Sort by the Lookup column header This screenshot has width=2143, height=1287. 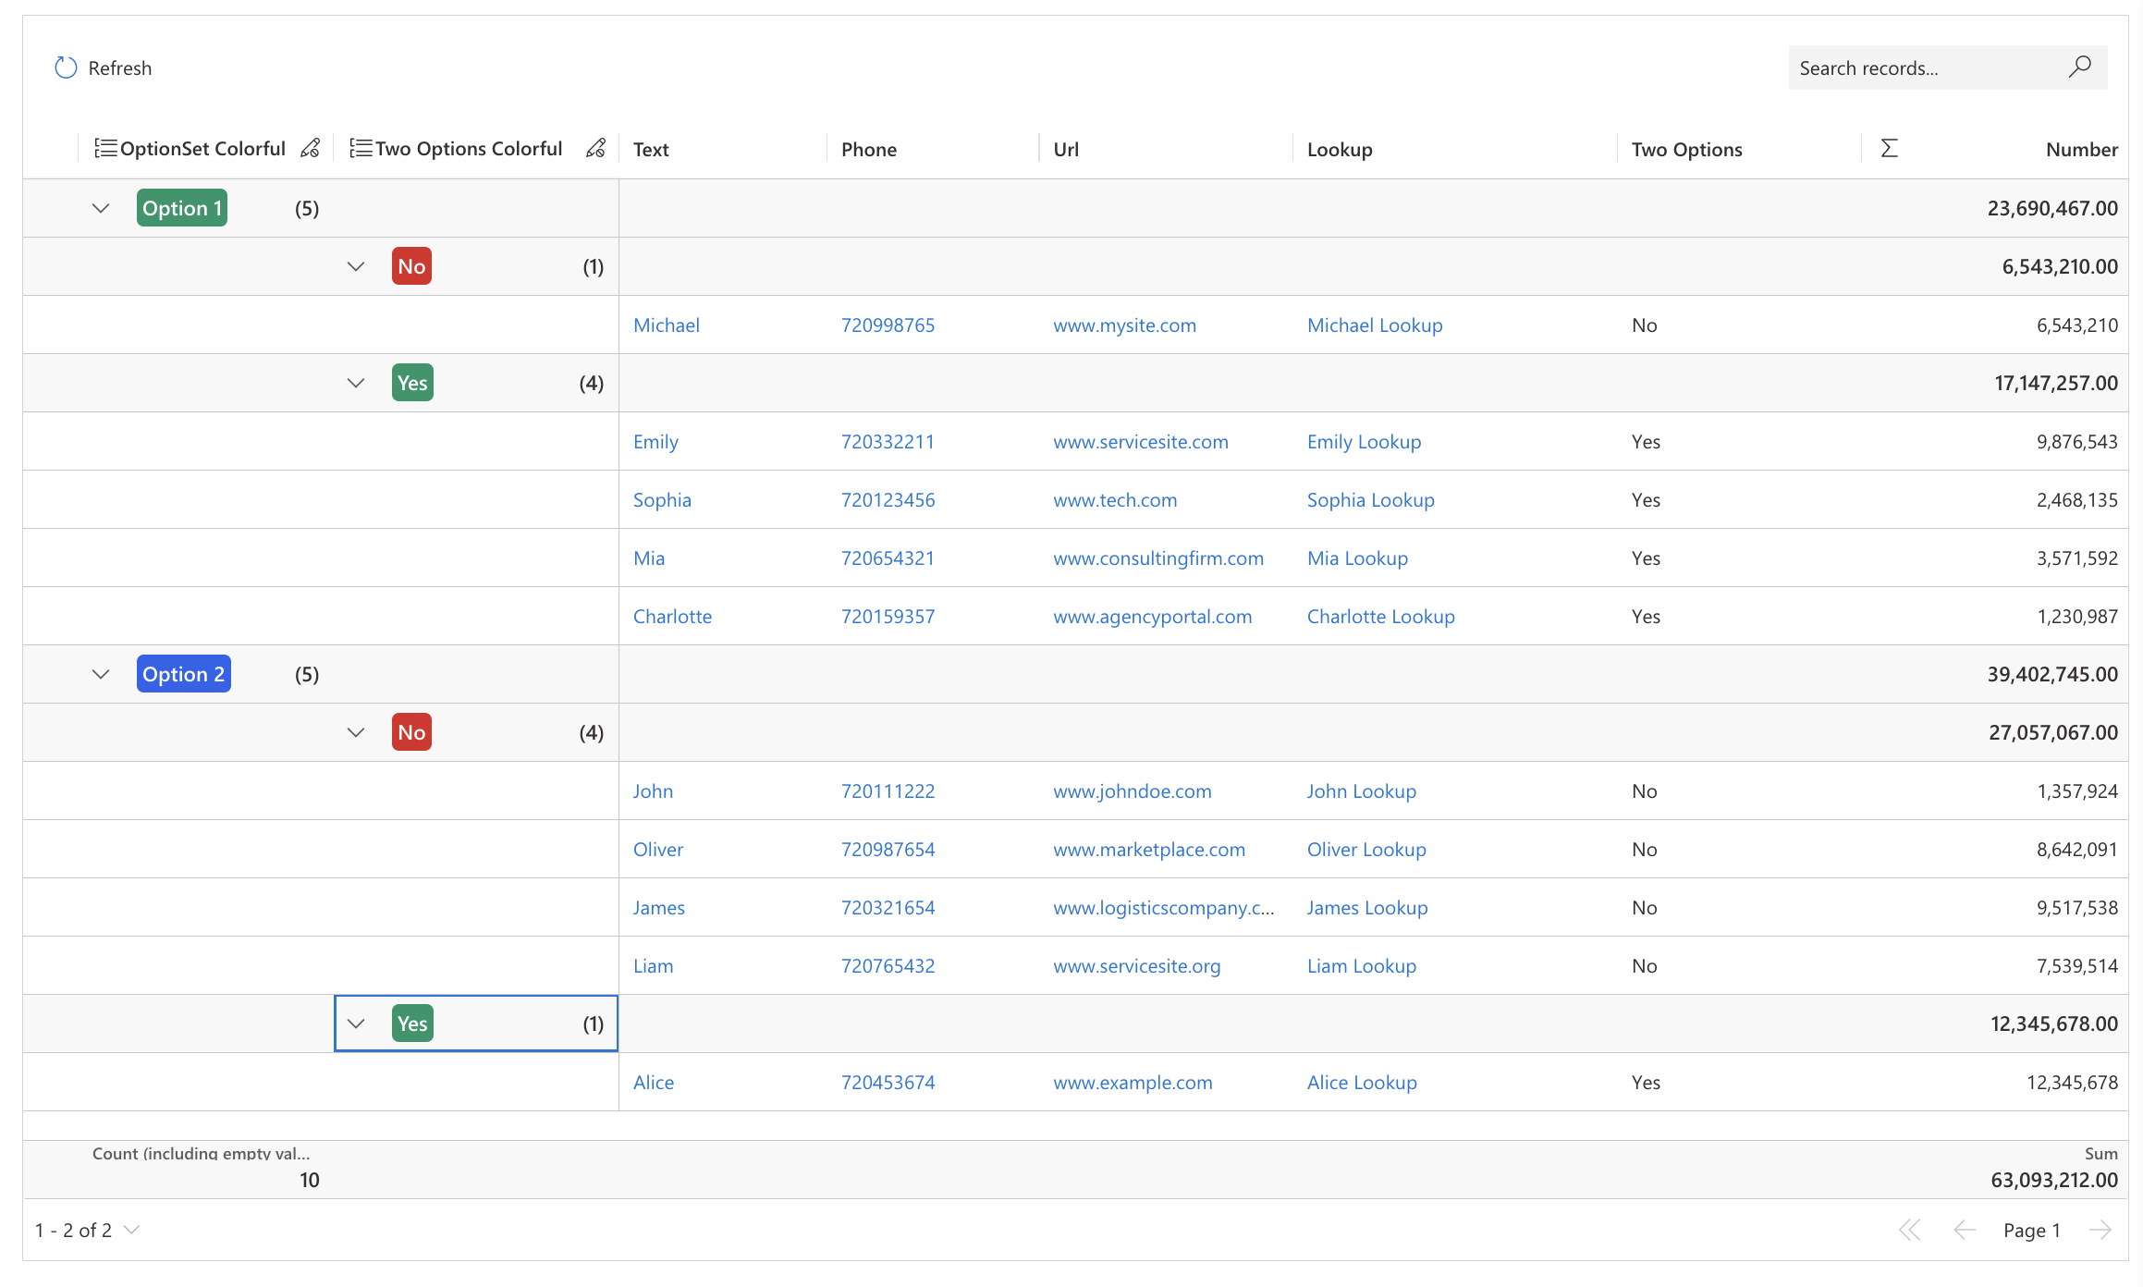coord(1339,149)
